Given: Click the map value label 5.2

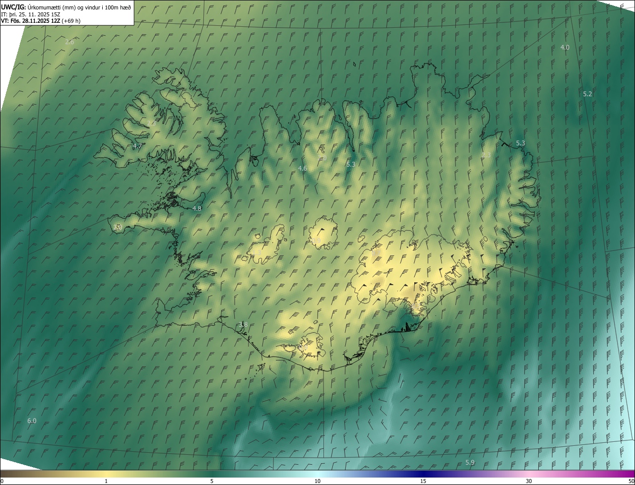Looking at the screenshot, I should click(587, 94).
